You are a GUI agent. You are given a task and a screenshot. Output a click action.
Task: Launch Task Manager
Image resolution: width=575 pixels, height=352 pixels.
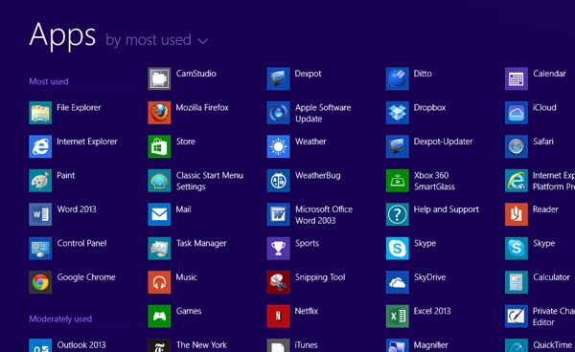click(188, 249)
